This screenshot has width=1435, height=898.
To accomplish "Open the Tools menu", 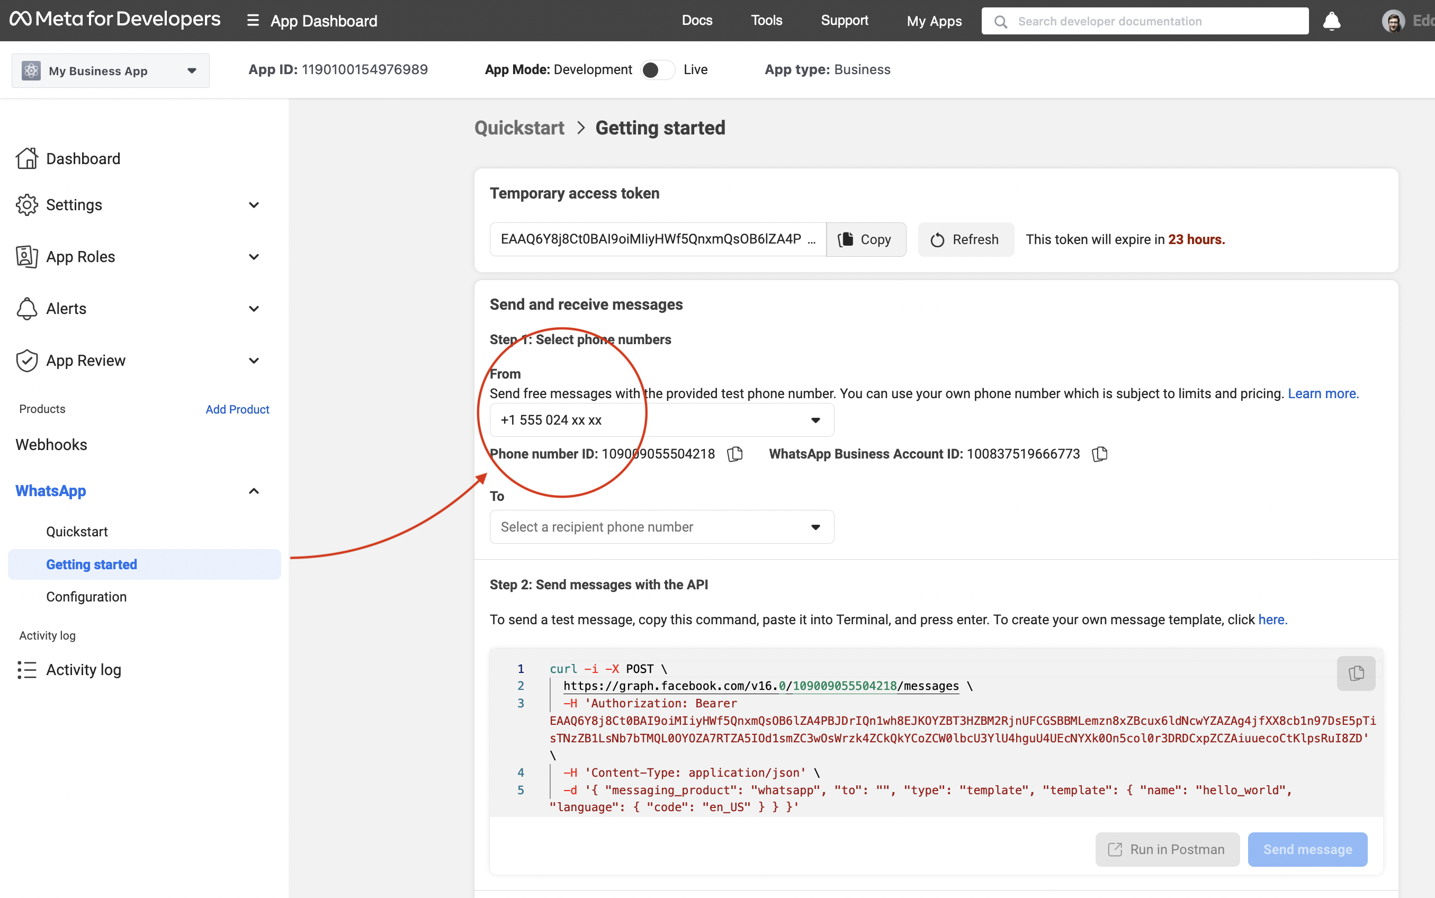I will click(x=767, y=21).
